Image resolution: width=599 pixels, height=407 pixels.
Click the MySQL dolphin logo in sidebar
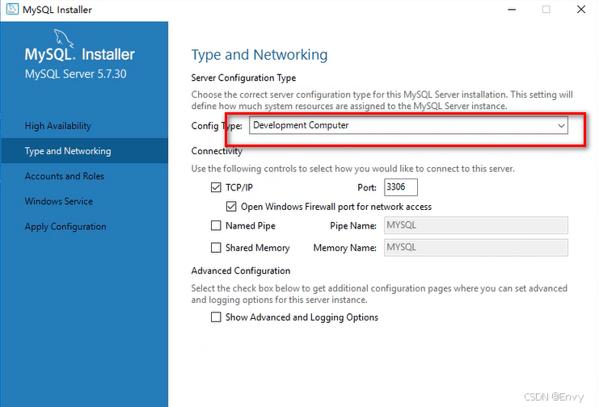(63, 39)
